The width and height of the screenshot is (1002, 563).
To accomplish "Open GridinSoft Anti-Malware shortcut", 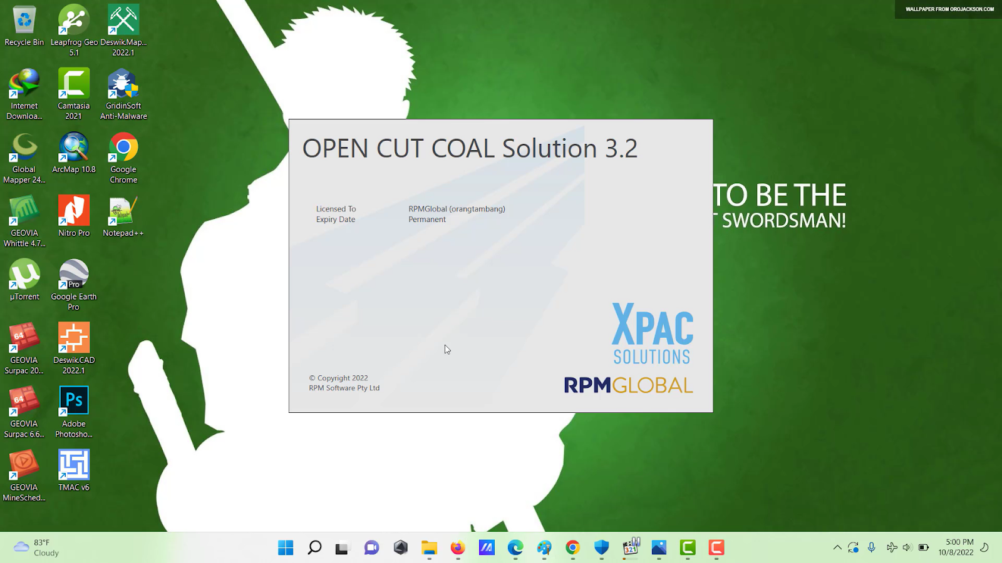I will tap(123, 94).
